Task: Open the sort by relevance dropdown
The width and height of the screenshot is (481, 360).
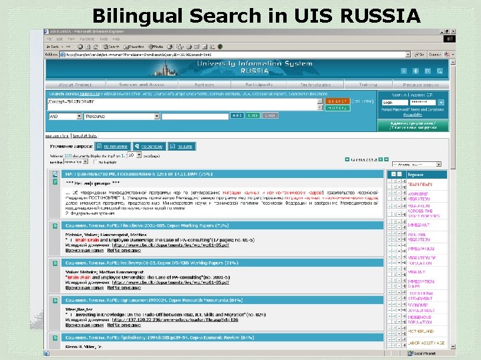Action: (75, 161)
